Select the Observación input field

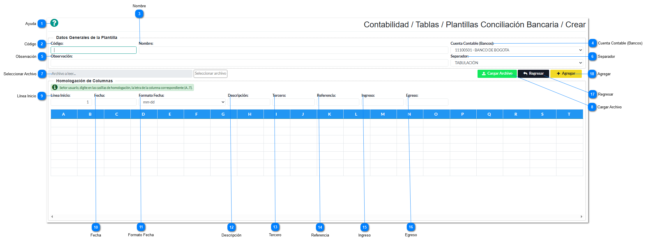(x=249, y=63)
